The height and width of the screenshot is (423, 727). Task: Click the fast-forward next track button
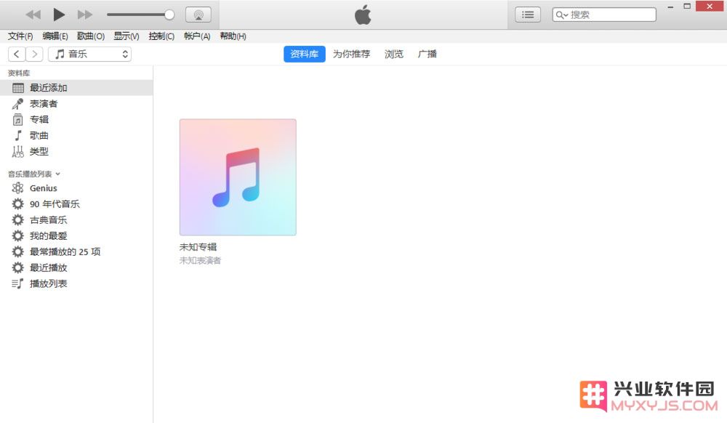85,15
